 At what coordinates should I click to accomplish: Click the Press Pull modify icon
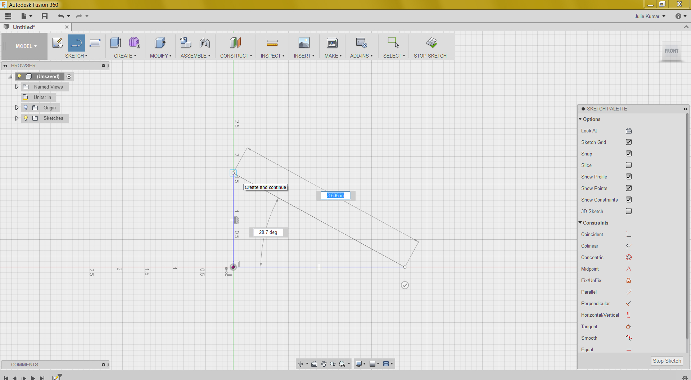[160, 43]
